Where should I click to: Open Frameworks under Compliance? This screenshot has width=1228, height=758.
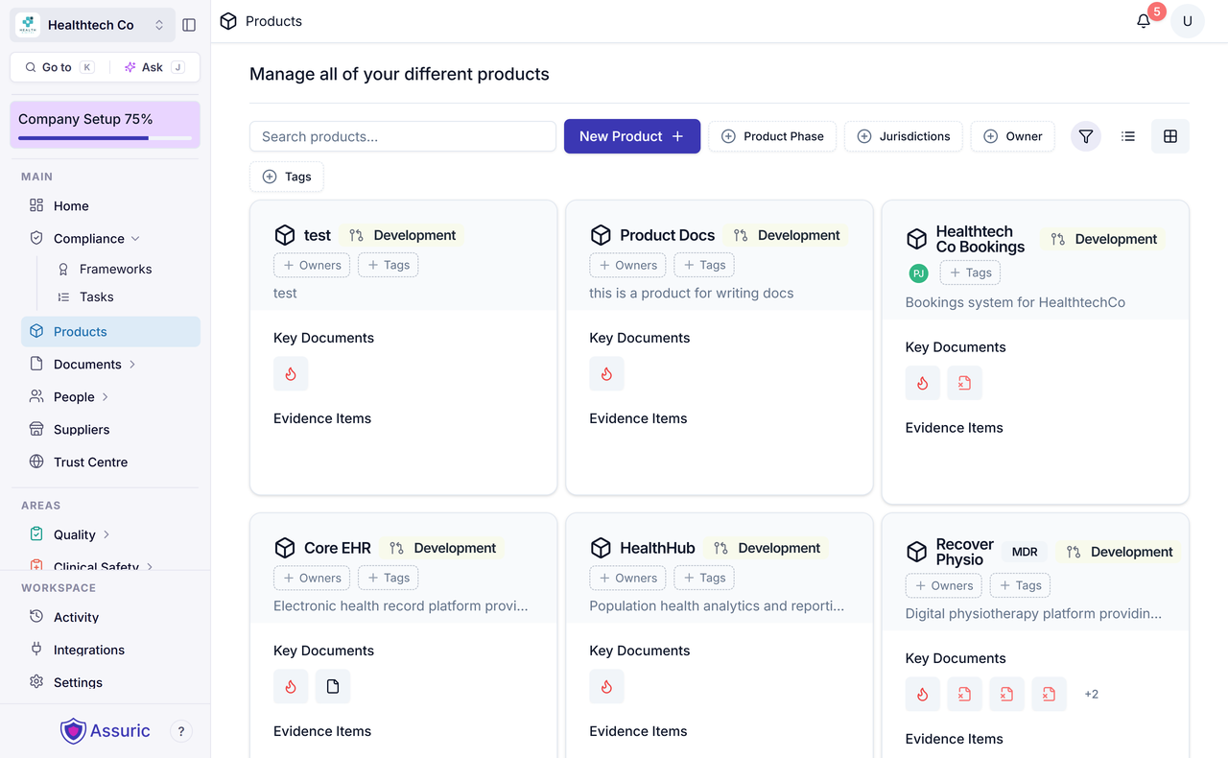coord(115,270)
